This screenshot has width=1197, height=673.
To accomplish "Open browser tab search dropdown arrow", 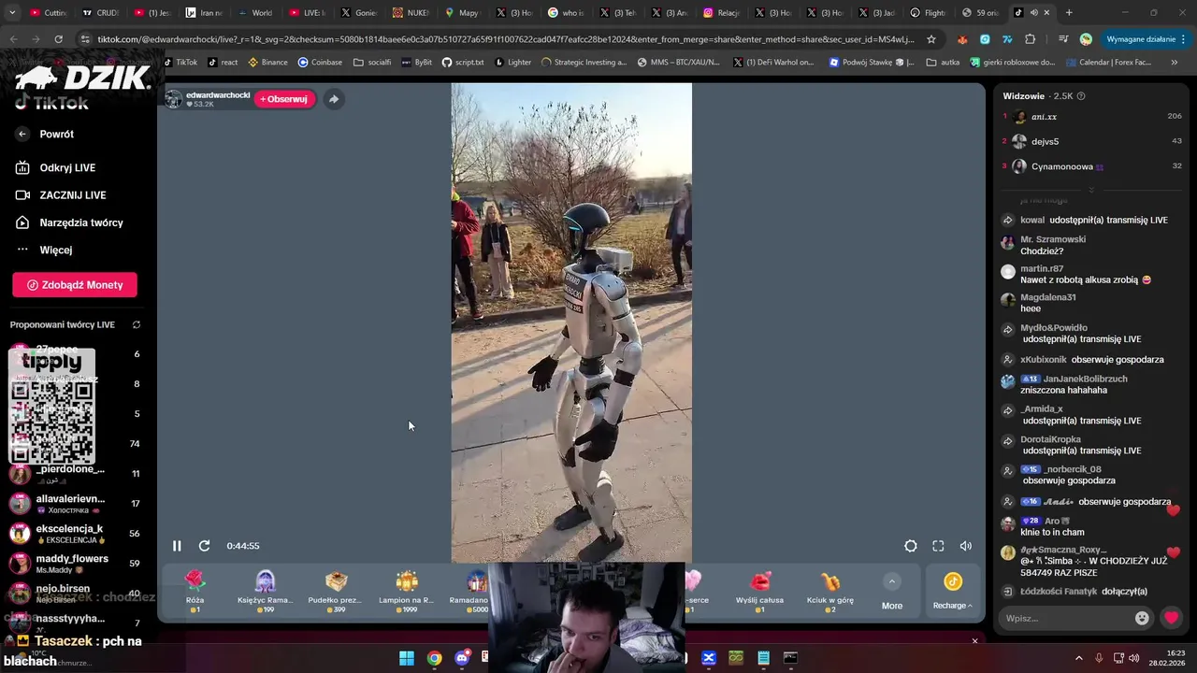I will (13, 13).
